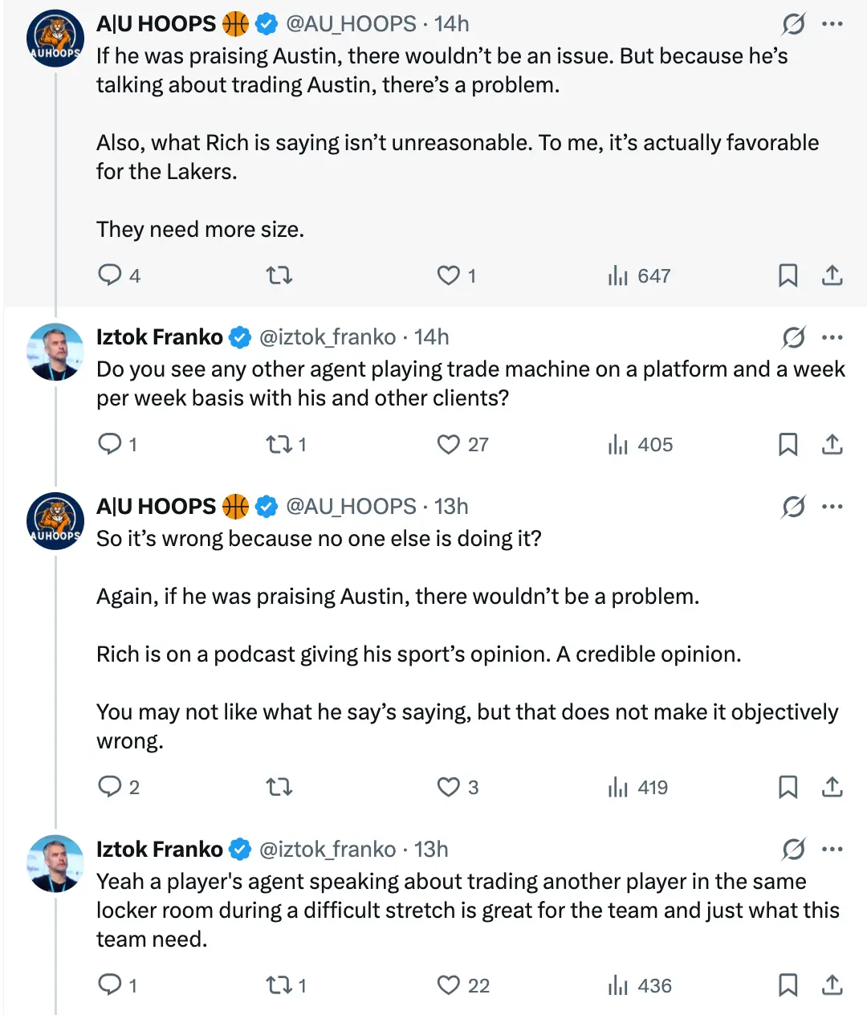
Task: Share the A|U HOOPS 13h tweet
Action: point(832,787)
